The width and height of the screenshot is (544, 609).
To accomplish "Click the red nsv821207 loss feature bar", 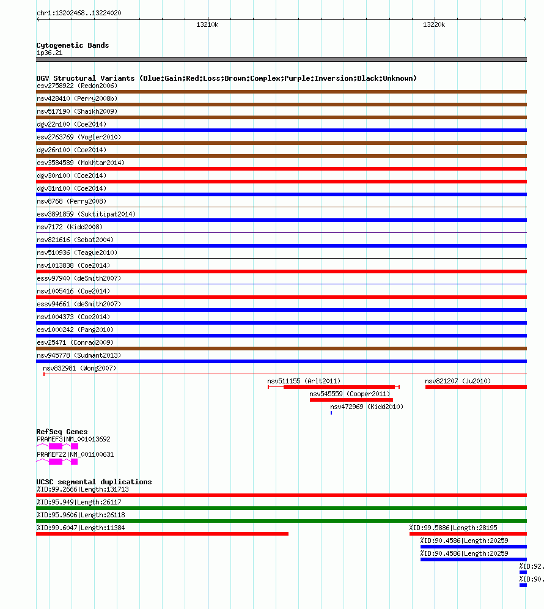I will coord(476,387).
